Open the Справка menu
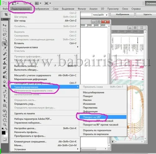 136,9
